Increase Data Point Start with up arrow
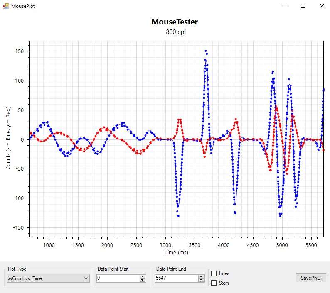The height and width of the screenshot is (293, 330). tap(143, 277)
